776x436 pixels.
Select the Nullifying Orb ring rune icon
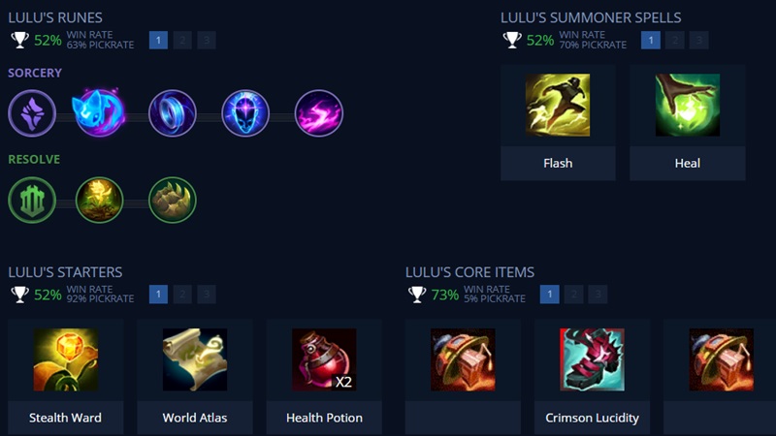coord(173,113)
